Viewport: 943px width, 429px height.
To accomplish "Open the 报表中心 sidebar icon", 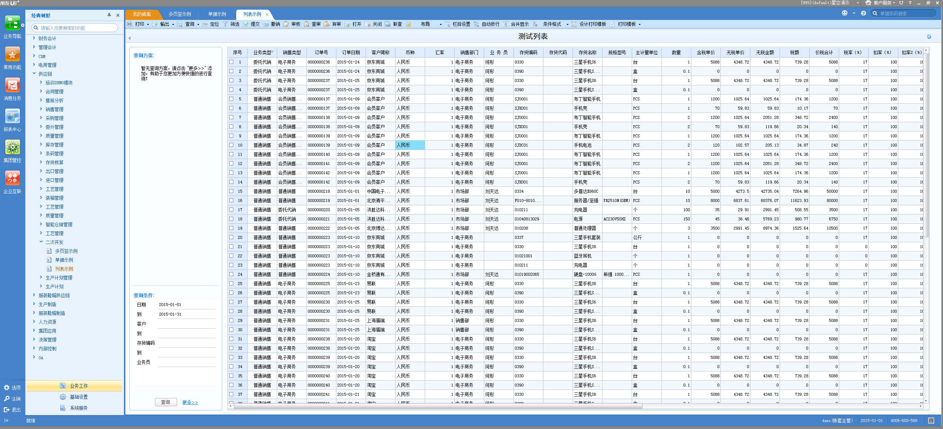I will pos(12,116).
